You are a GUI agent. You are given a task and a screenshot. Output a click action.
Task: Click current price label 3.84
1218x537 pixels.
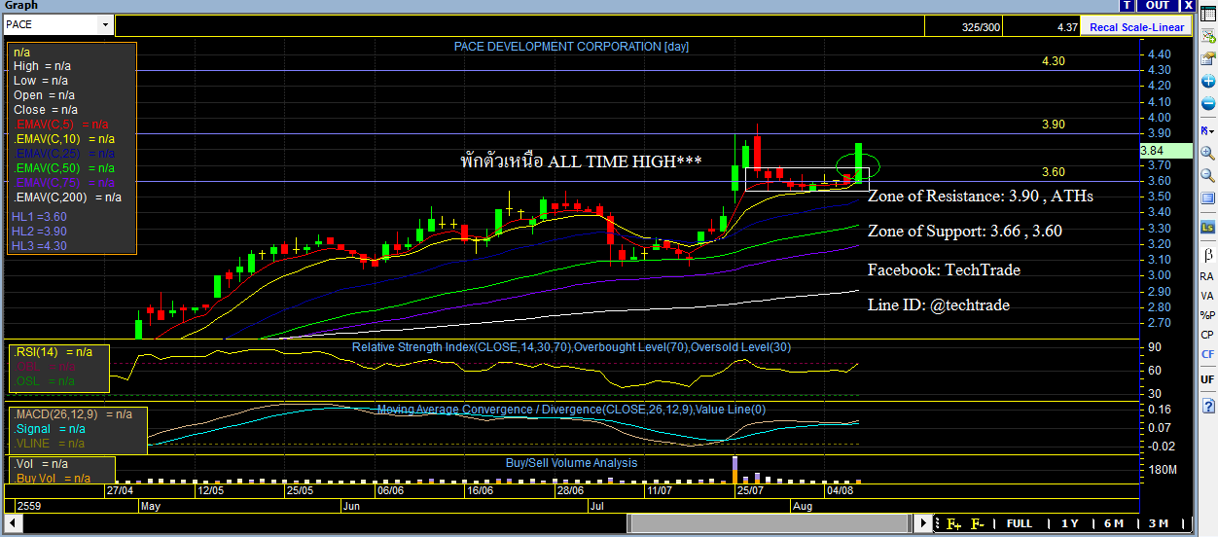coord(1164,151)
